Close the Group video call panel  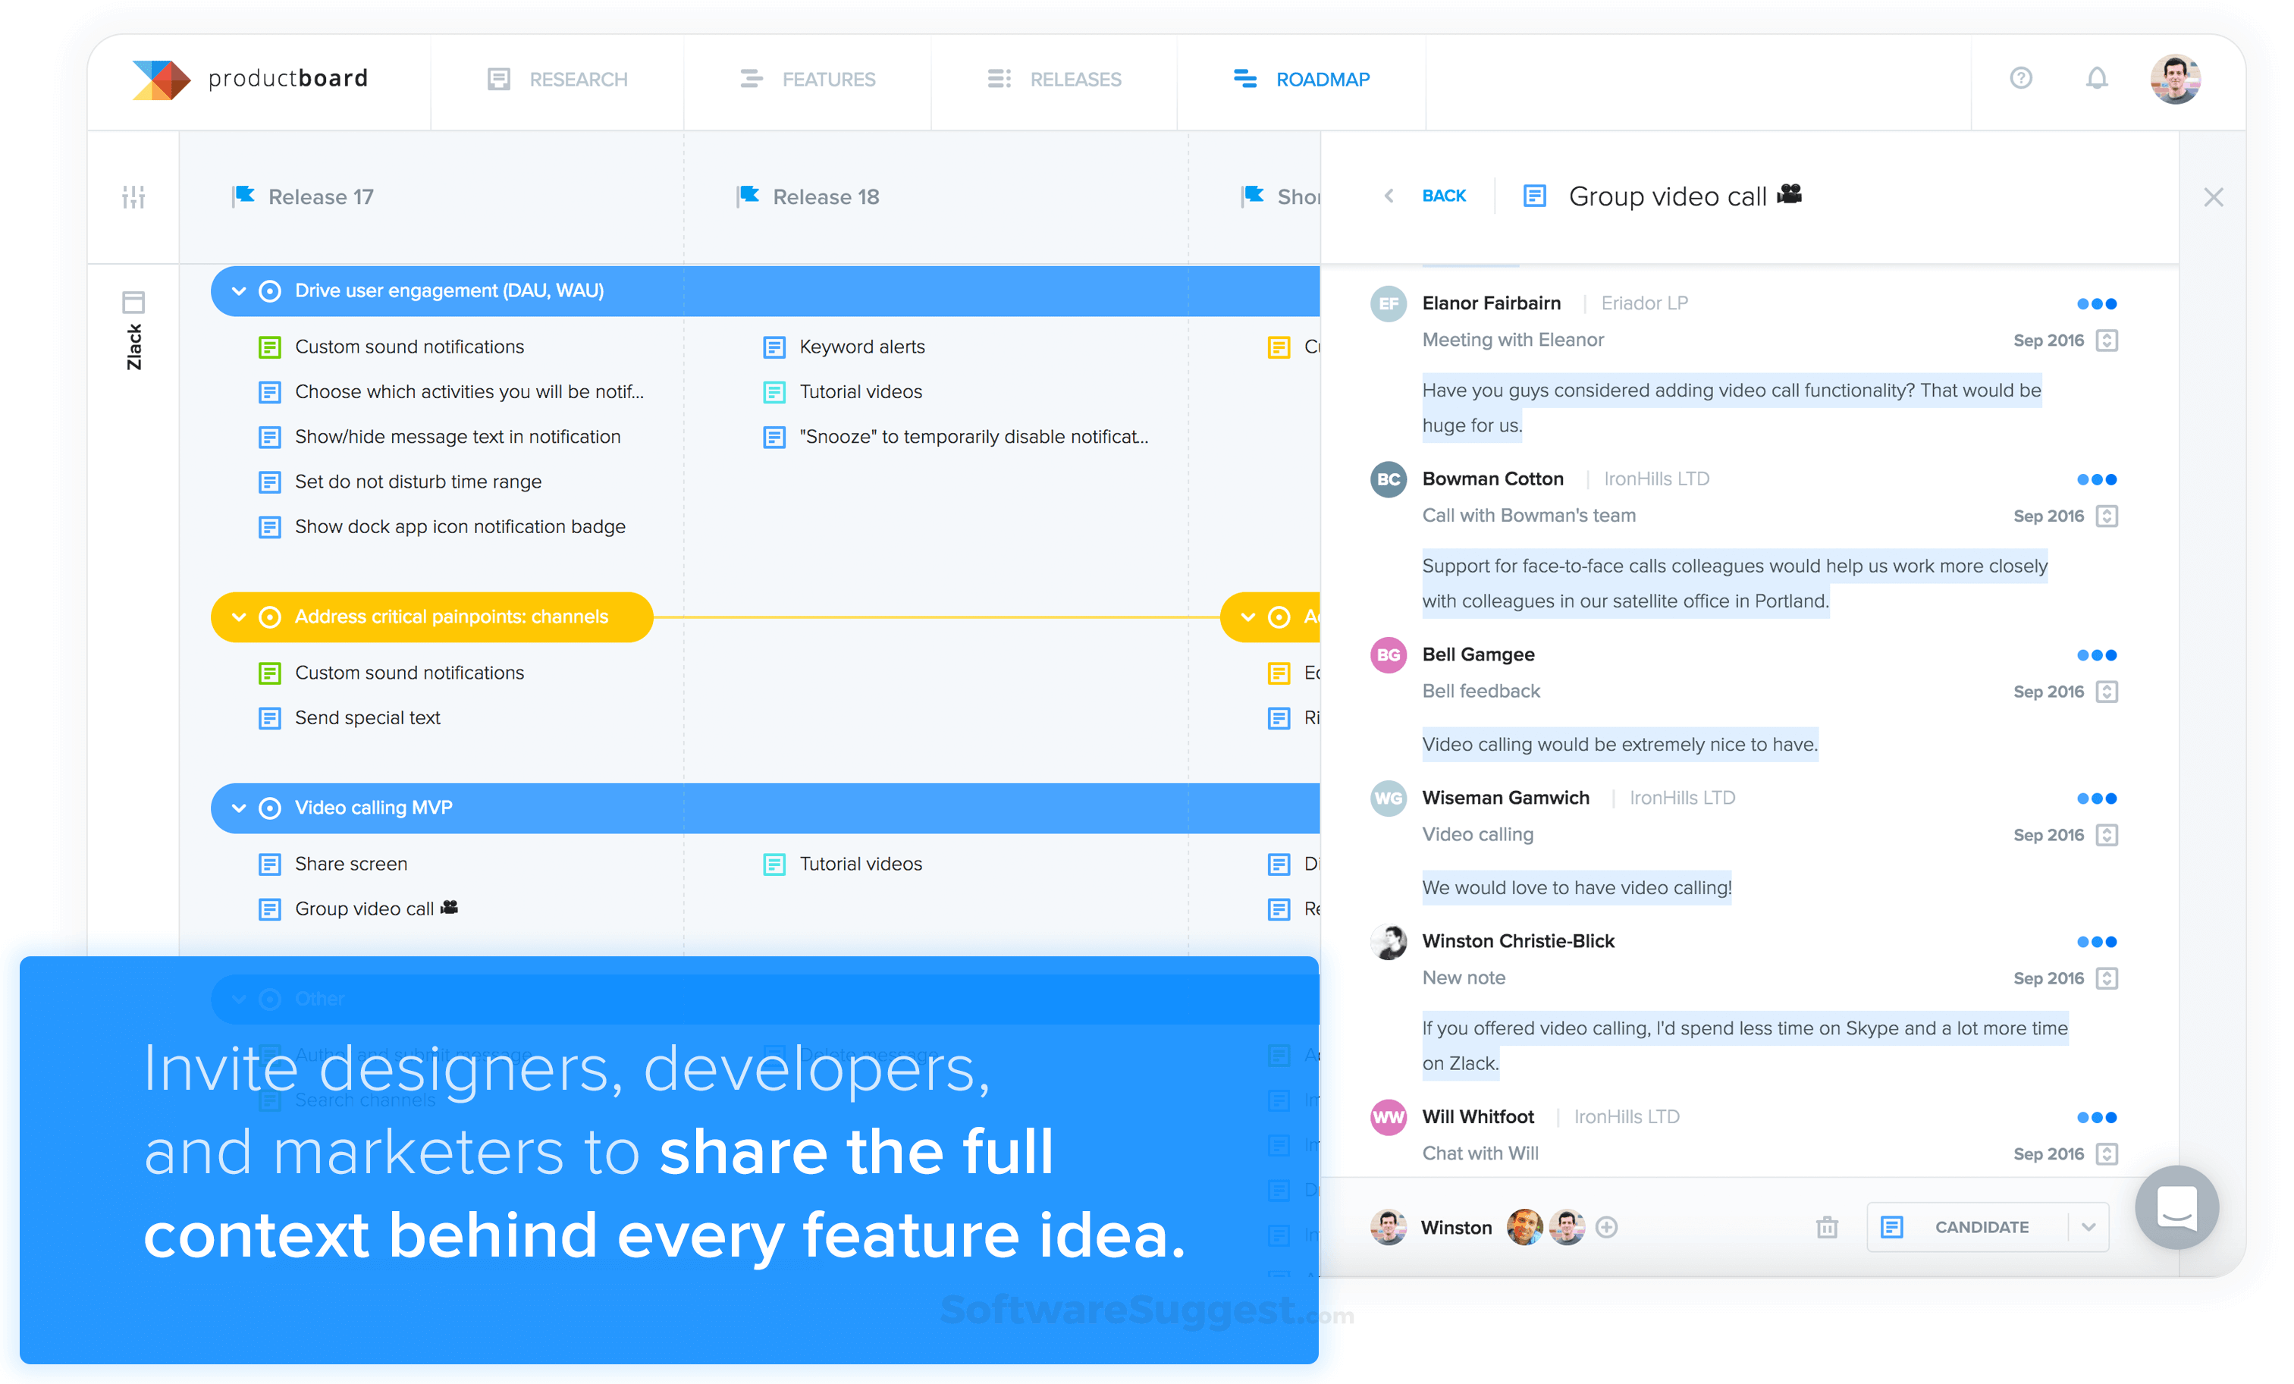pyautogui.click(x=2213, y=196)
